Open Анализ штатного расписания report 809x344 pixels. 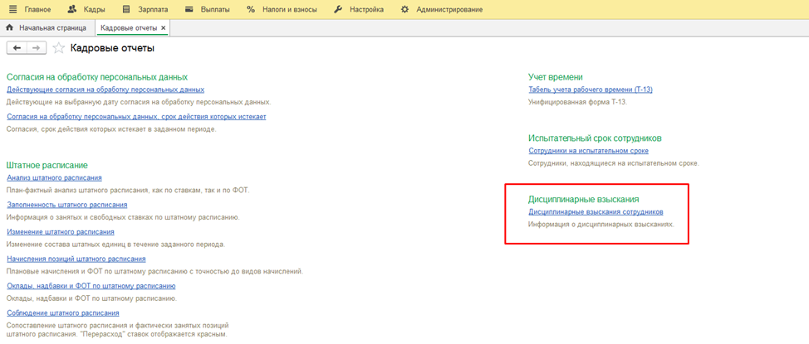[x=54, y=177]
